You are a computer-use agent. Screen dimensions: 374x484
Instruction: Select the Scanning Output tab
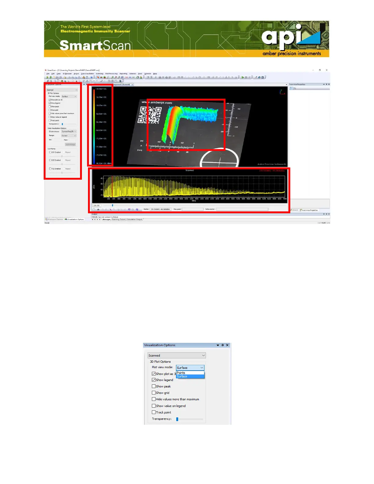click(119, 219)
